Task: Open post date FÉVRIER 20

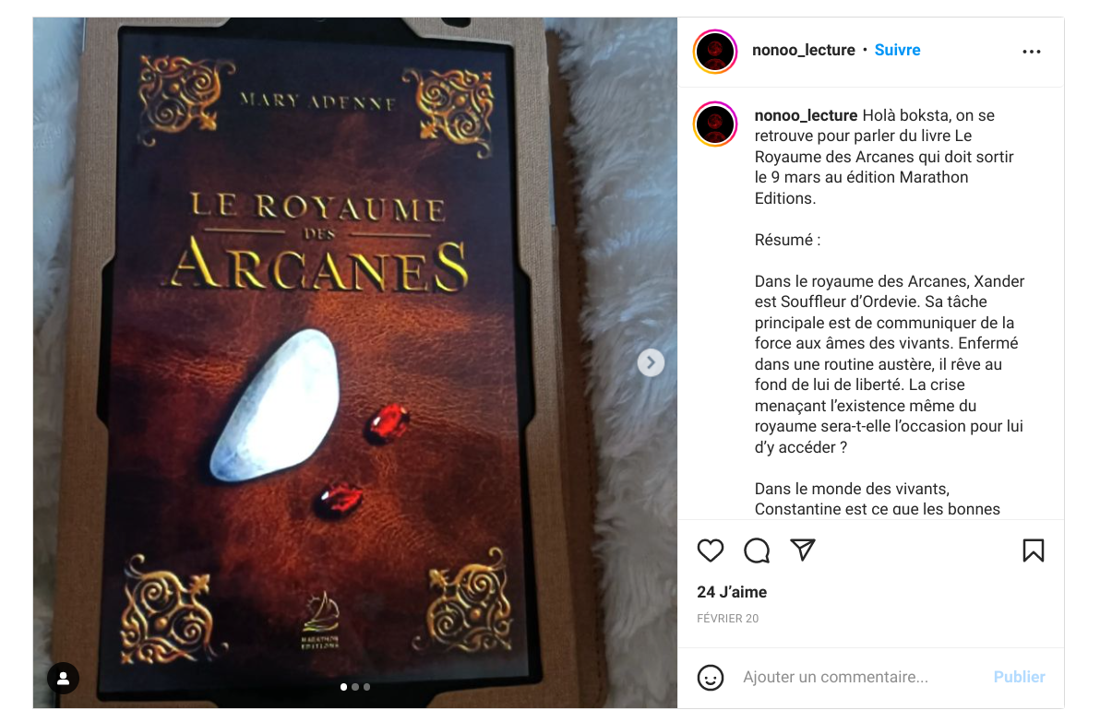Action: 727,618
